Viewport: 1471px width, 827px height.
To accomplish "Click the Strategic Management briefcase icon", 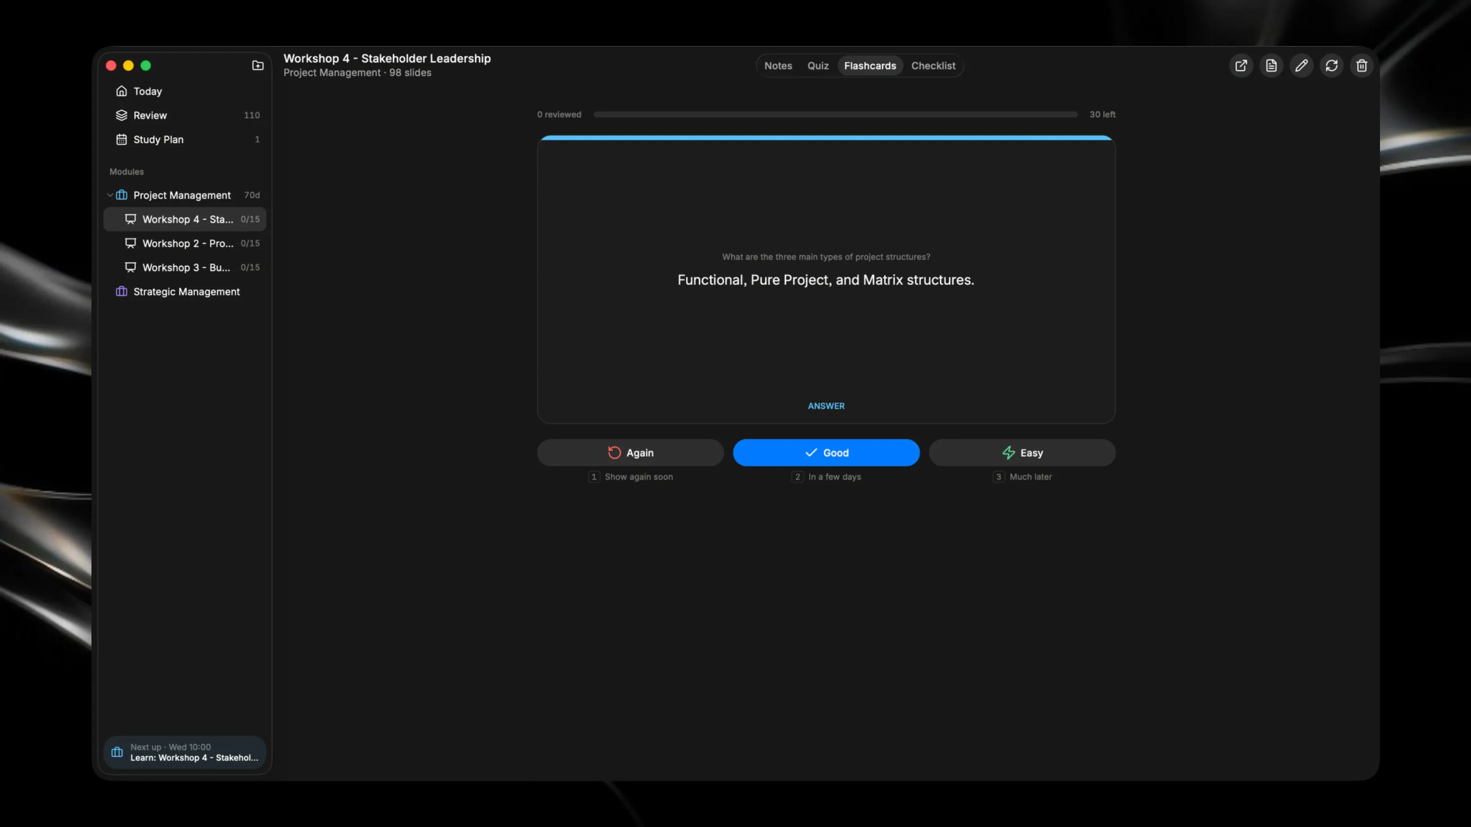I will click(121, 292).
